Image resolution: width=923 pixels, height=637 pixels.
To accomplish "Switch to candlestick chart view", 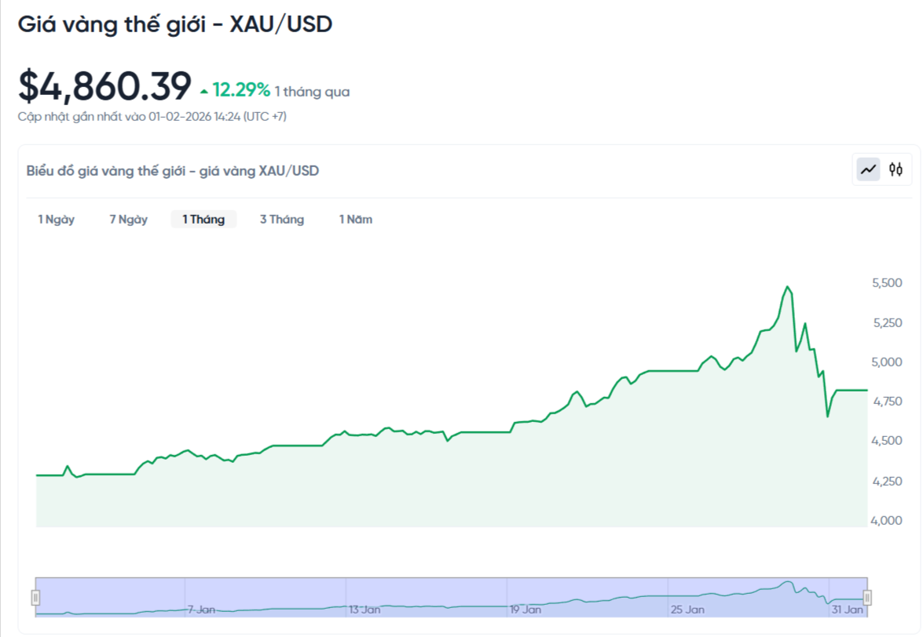I will tap(896, 169).
